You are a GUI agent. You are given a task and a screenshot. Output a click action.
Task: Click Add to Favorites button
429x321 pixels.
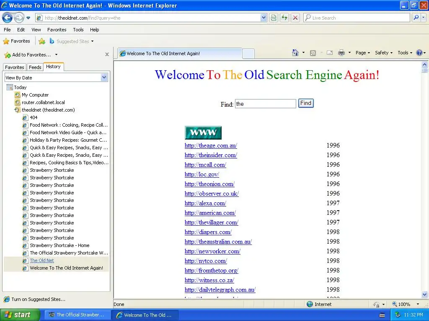tap(28, 55)
